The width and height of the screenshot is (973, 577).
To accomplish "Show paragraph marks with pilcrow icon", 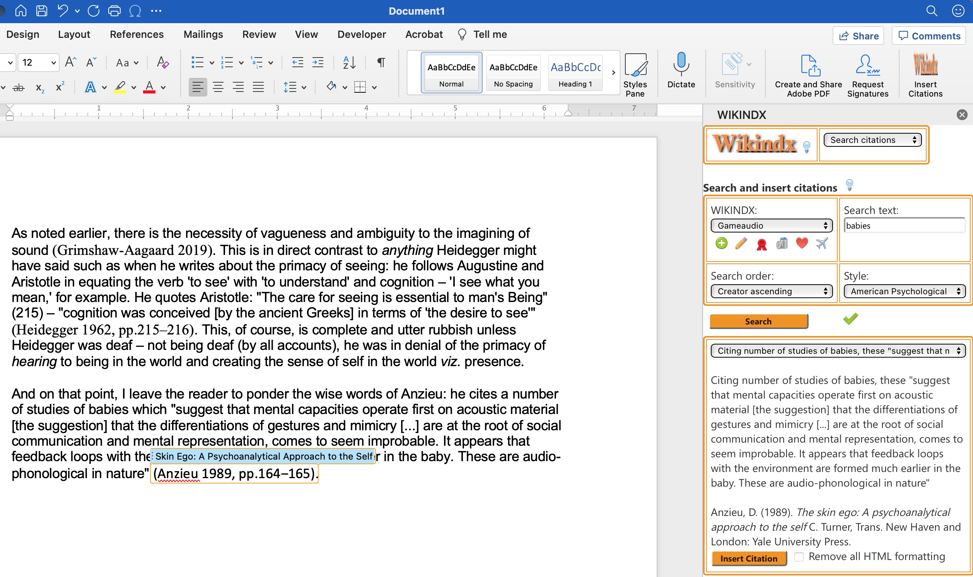I will click(x=381, y=62).
